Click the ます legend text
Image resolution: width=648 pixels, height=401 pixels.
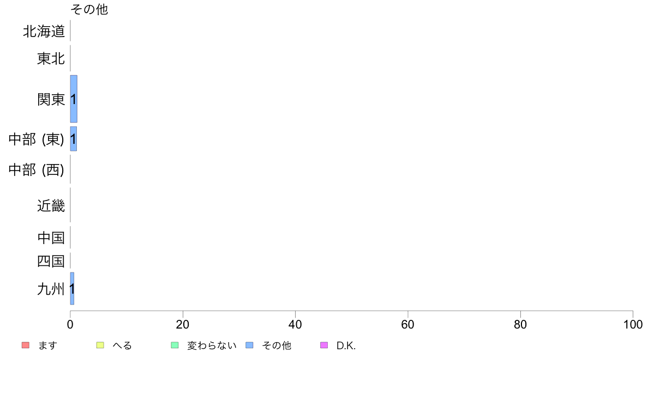point(47,345)
